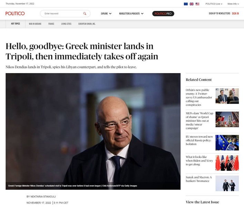Screen dimensions: 244x207
Task: Click the red search magnifier icon
Action: (85, 13)
